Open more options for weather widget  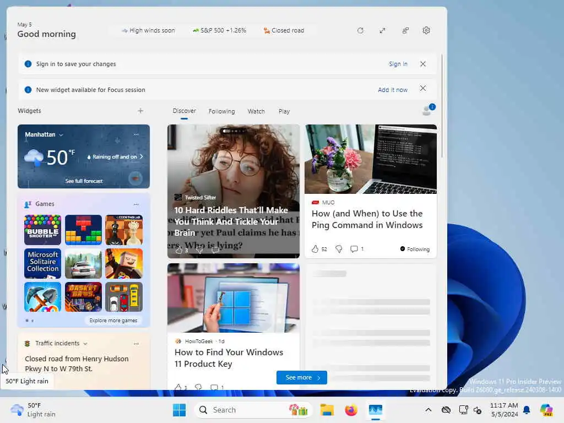(x=136, y=134)
